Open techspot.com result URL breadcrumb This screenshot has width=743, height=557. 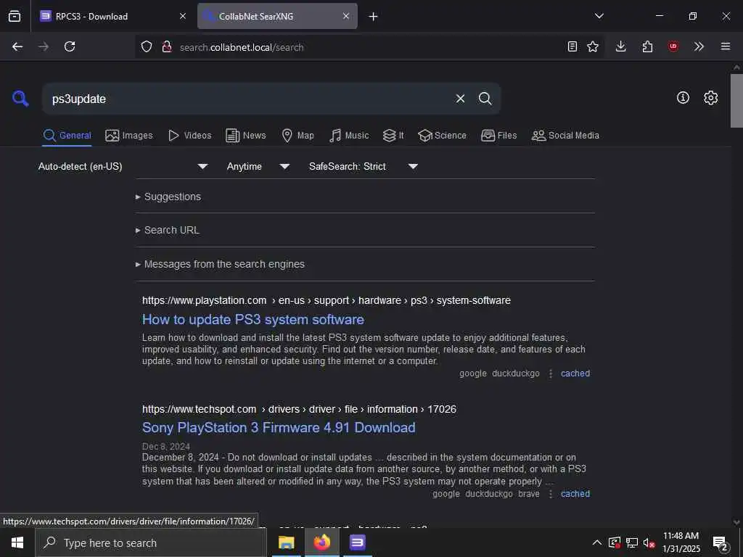tap(299, 409)
